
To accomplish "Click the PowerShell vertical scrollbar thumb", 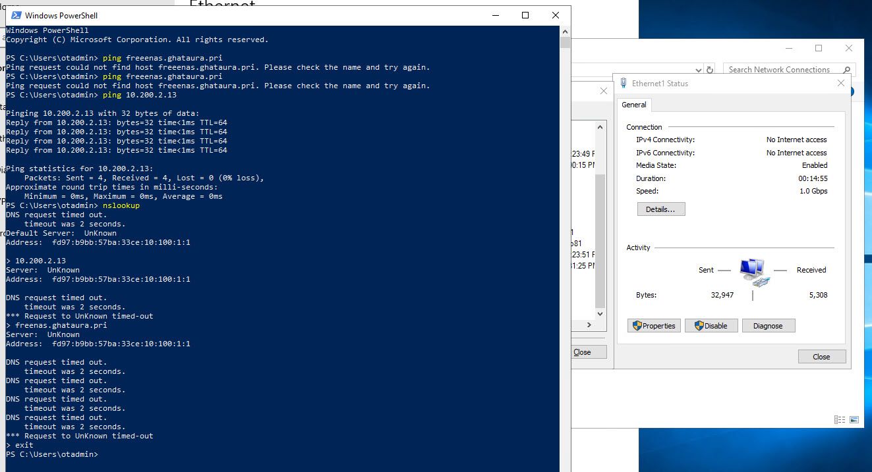I will 565,43.
